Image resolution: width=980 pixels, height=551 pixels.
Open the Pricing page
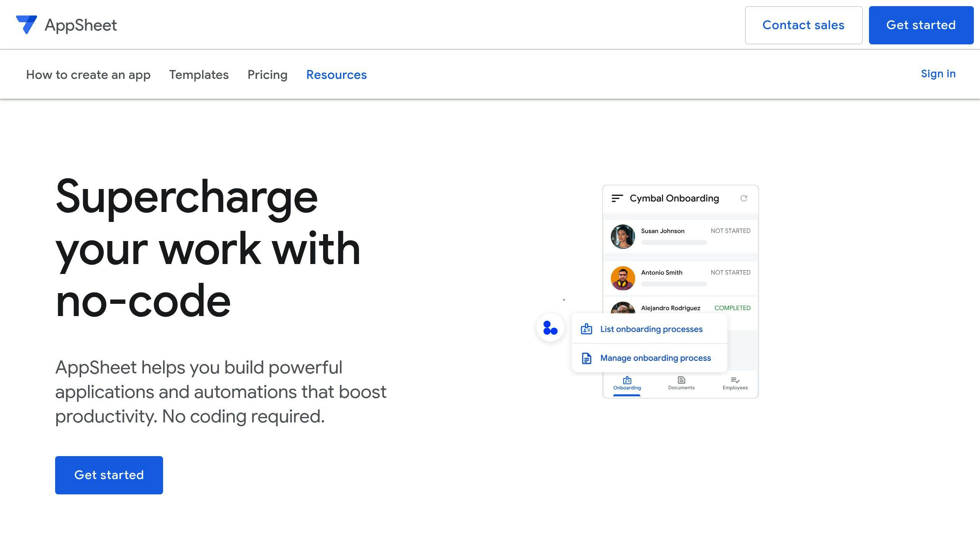pos(267,75)
